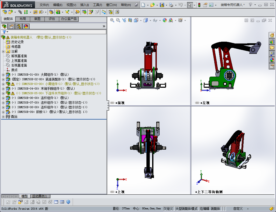Open the PropertyManager tab icon
The image size is (276, 212).
11,26
